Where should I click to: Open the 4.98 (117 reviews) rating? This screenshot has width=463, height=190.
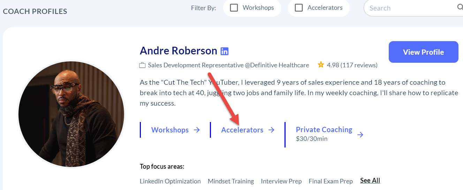pos(352,65)
